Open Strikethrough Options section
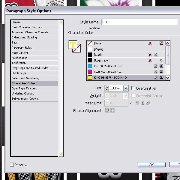Screen dimensions: 180x180 pos(34,99)
